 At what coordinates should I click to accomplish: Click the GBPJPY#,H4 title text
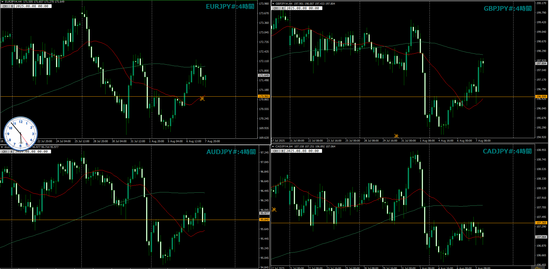[x=284, y=4]
